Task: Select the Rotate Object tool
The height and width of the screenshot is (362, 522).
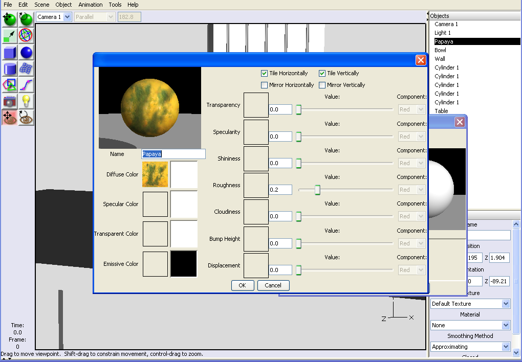Action: (x=26, y=19)
